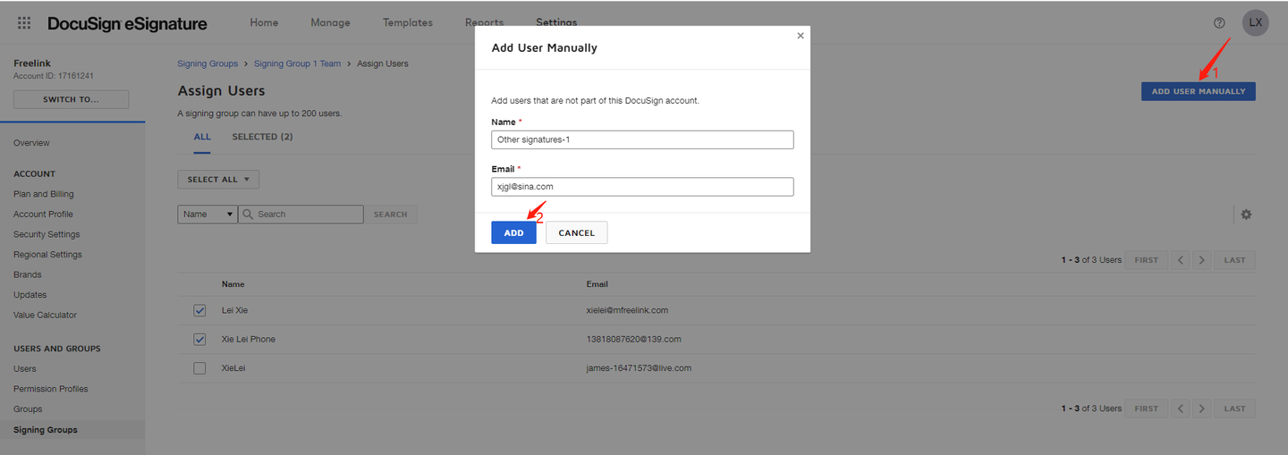1288x455 pixels.
Task: Click the ADD USER MANUALLY button
Action: [x=1198, y=91]
